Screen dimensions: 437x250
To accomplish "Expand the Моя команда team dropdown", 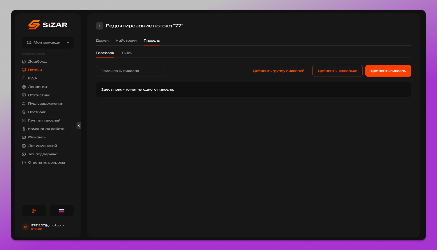I will tap(48, 43).
